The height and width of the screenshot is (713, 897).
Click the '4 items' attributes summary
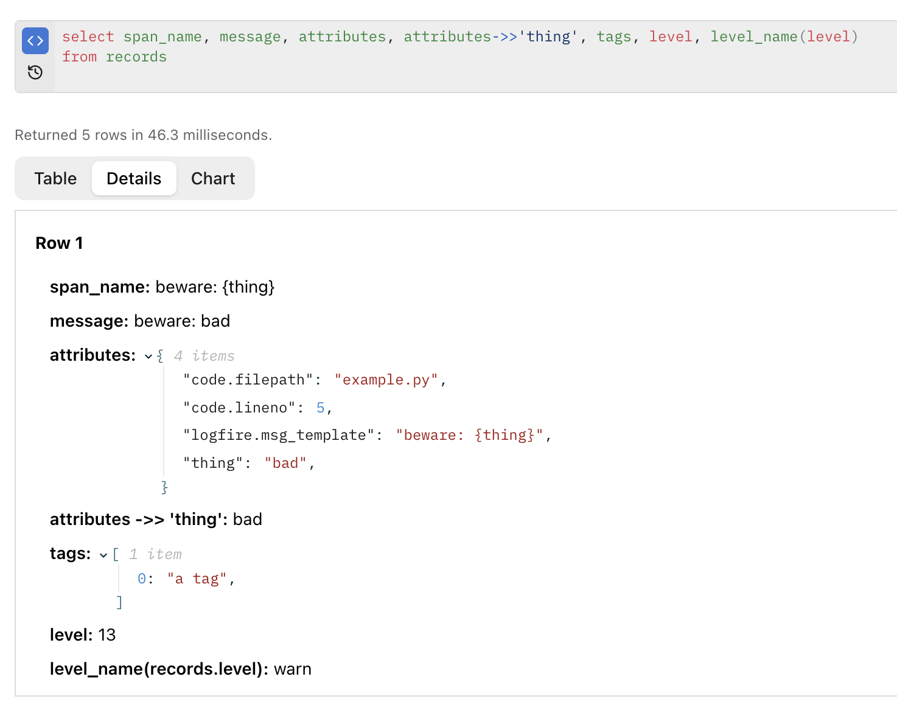tap(204, 356)
